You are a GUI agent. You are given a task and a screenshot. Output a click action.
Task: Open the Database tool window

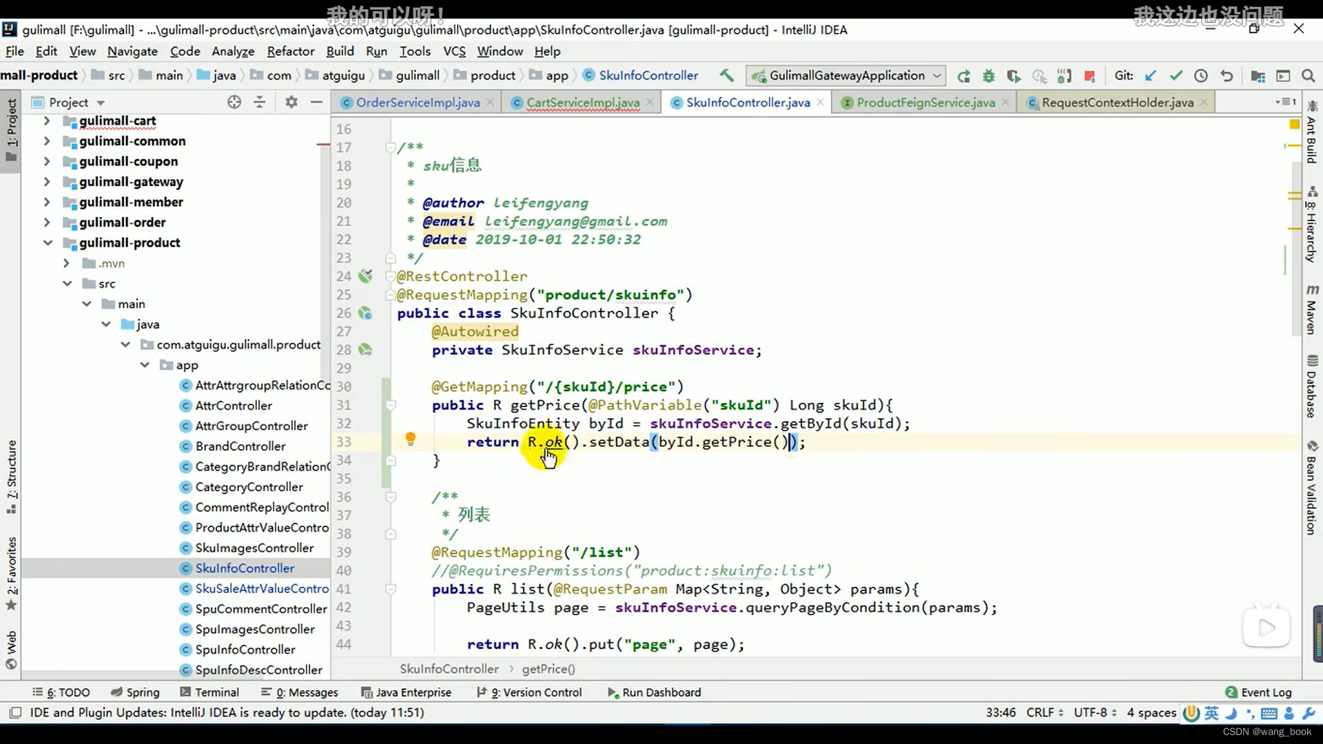(1311, 386)
